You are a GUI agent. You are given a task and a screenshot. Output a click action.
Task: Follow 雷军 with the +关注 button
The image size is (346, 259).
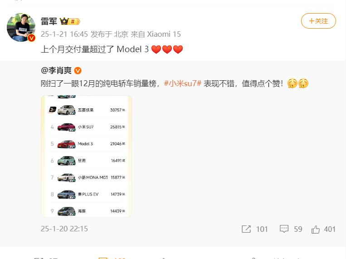click(318, 21)
